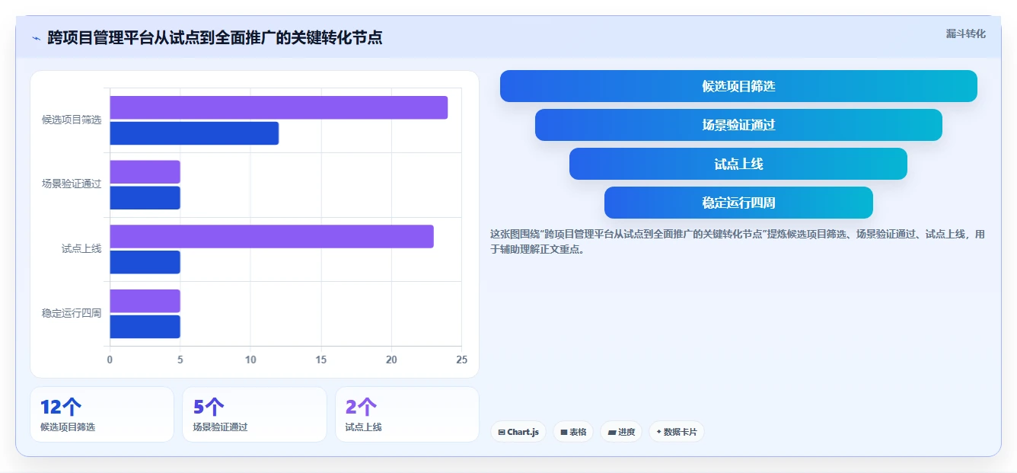The width and height of the screenshot is (1017, 473).
Task: Select the 候选项目筛选 funnel stage bar
Action: click(x=738, y=86)
